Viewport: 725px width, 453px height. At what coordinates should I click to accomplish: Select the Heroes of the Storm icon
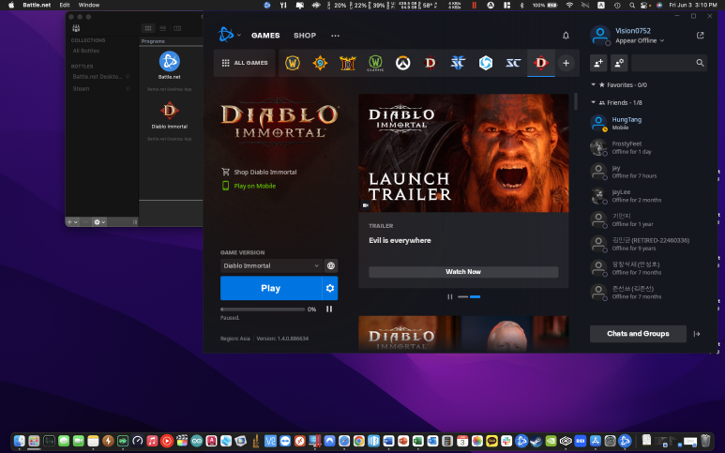point(486,63)
